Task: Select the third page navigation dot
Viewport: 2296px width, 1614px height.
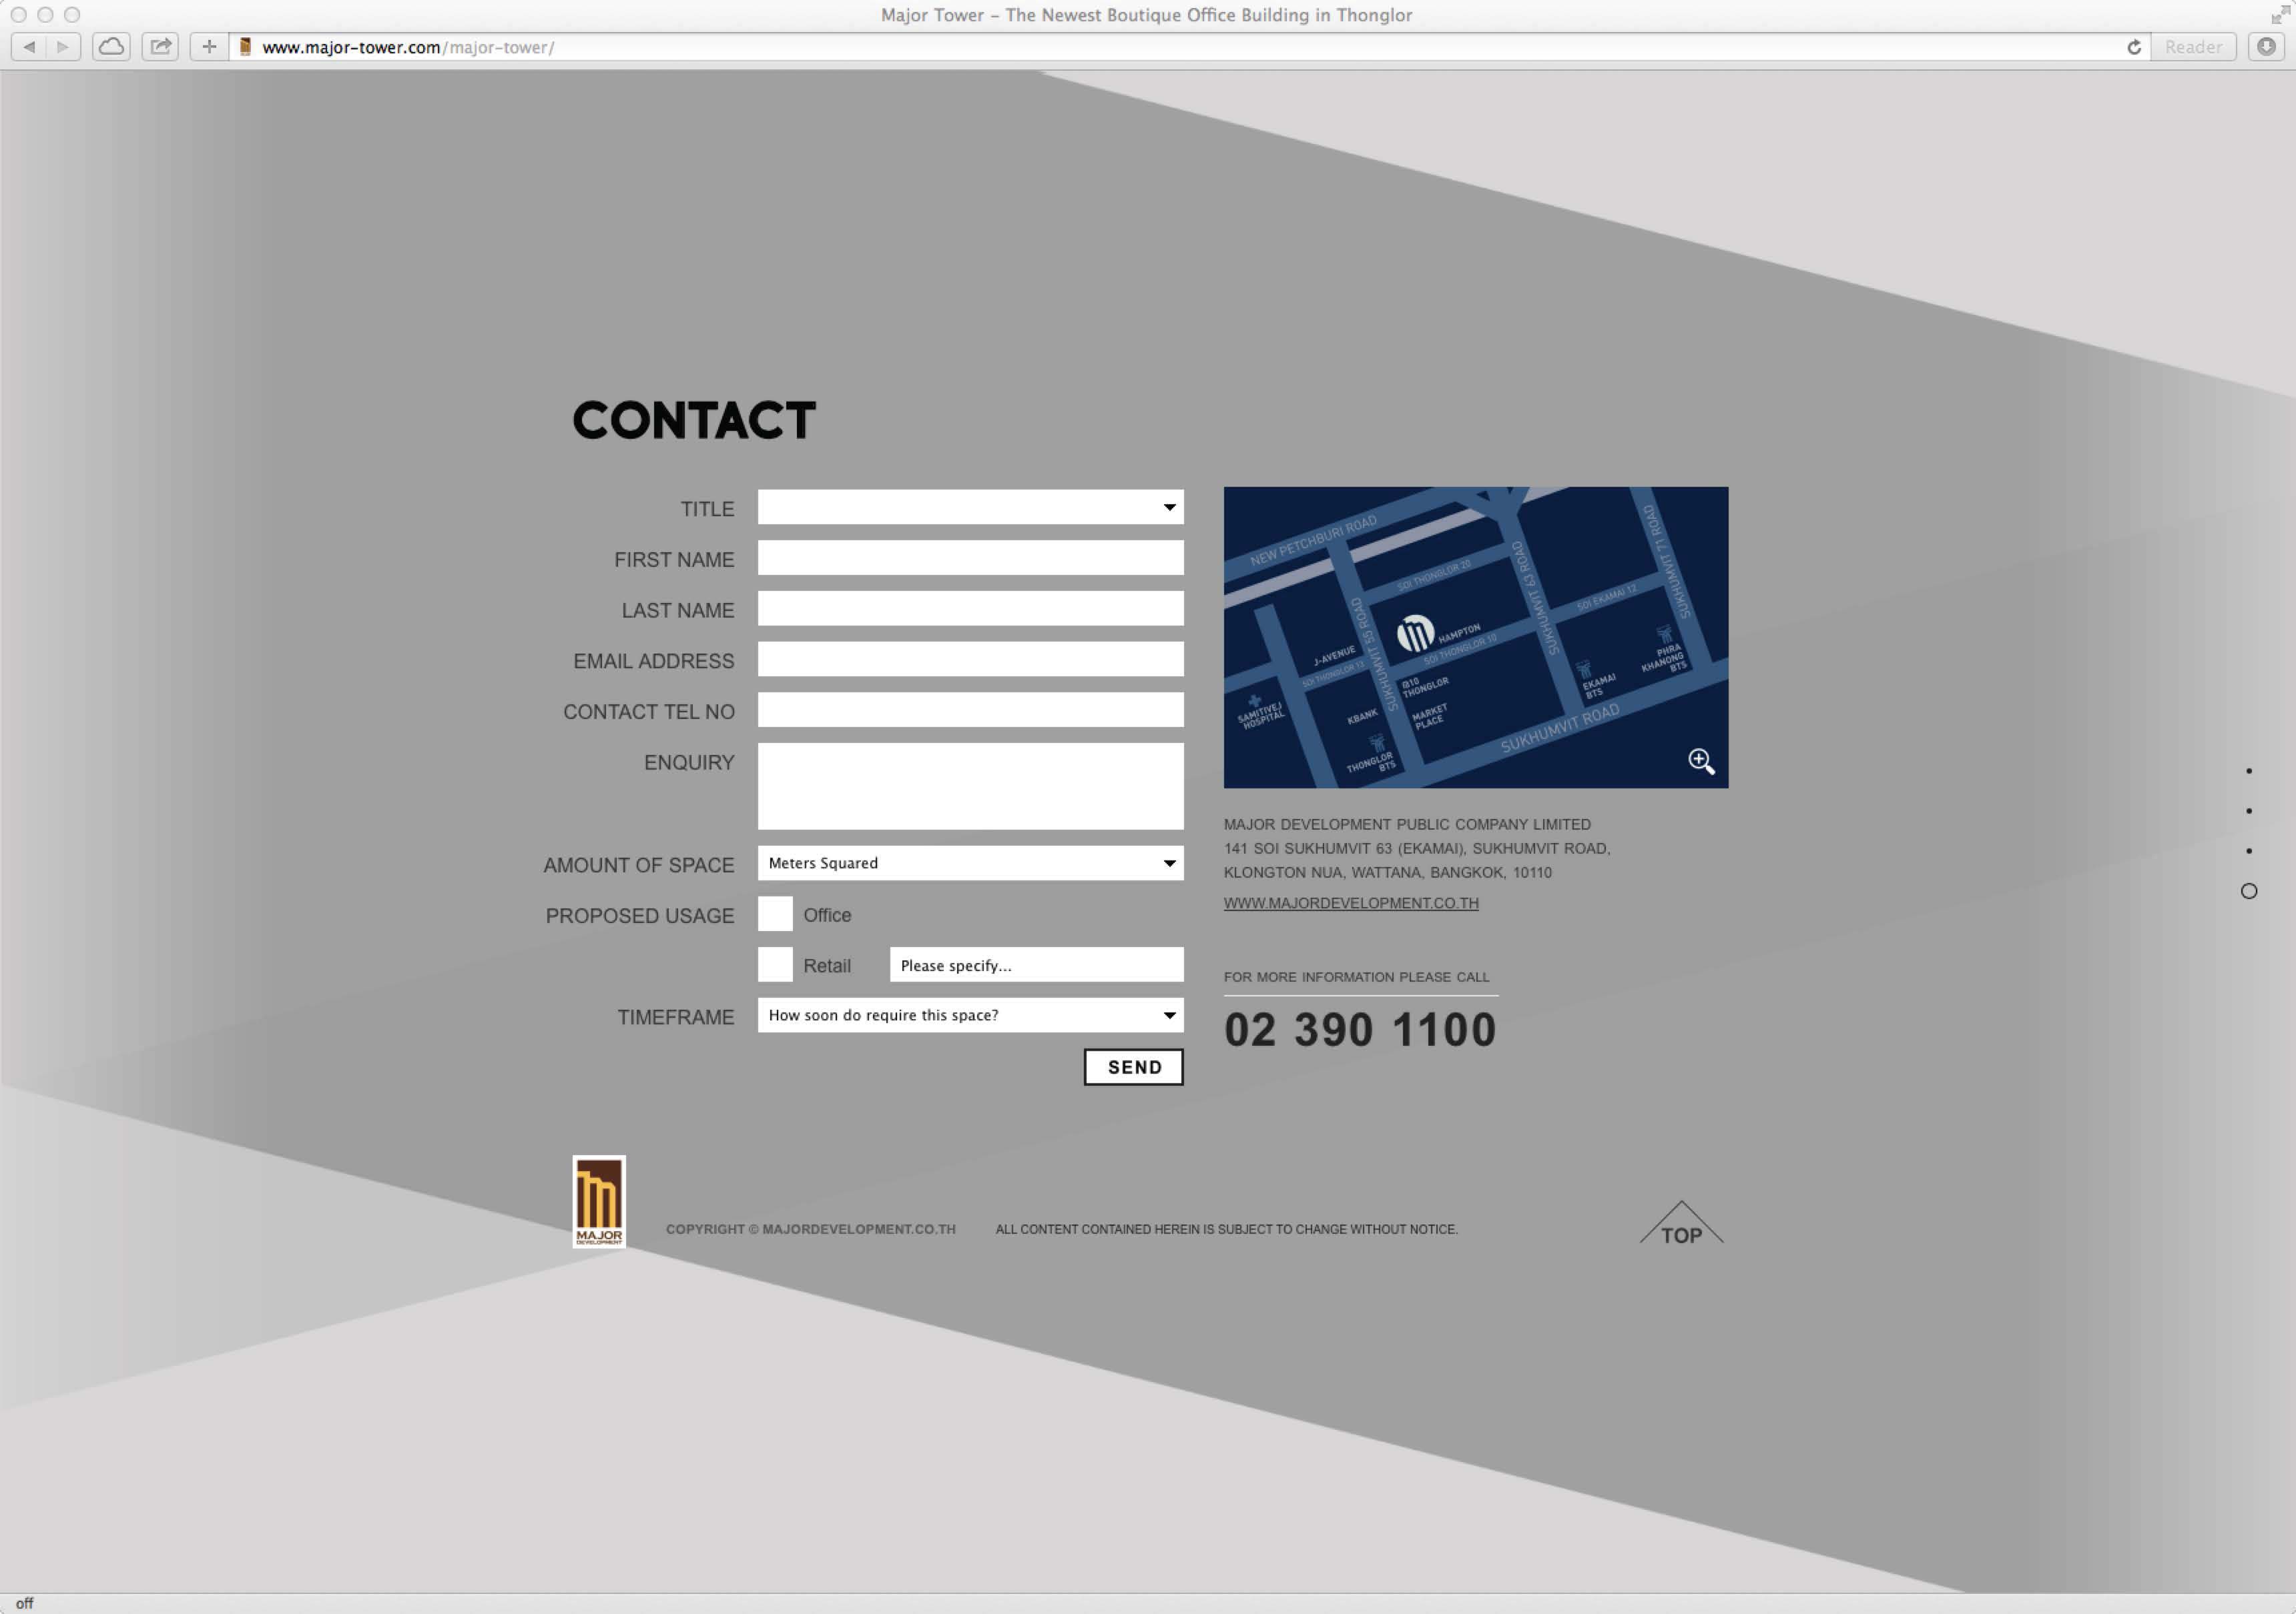Action: point(2249,852)
